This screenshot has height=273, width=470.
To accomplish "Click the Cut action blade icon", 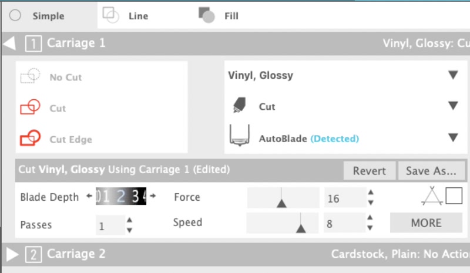I will (239, 106).
